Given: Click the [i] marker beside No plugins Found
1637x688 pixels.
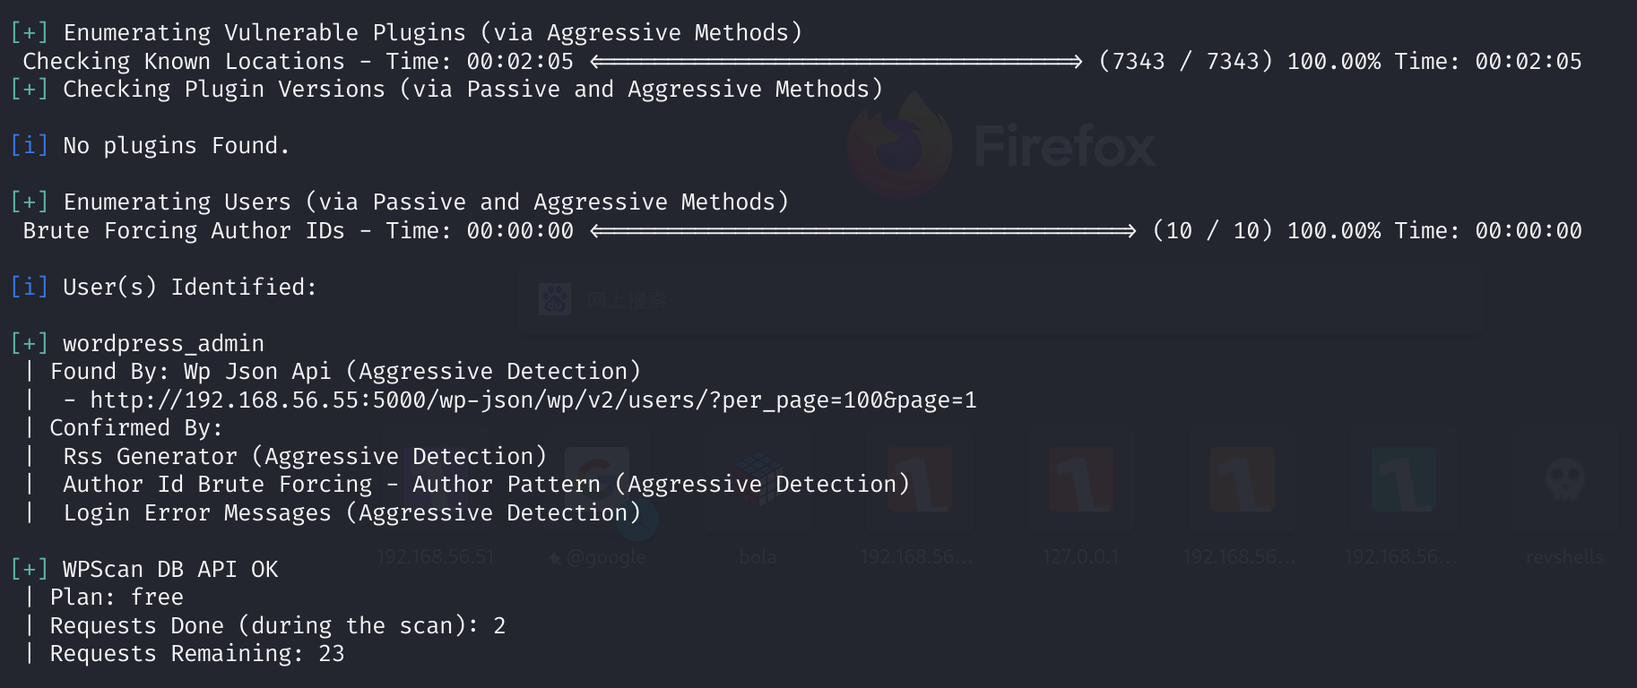Looking at the screenshot, I should 29,145.
